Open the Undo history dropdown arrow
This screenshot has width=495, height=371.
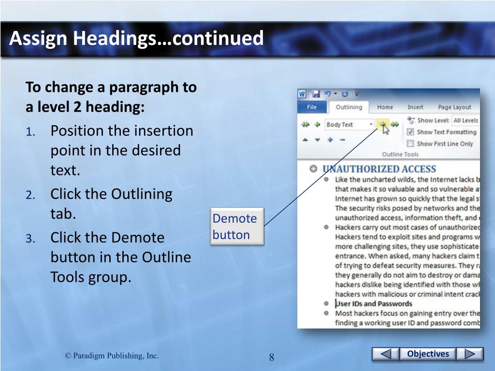pos(335,94)
